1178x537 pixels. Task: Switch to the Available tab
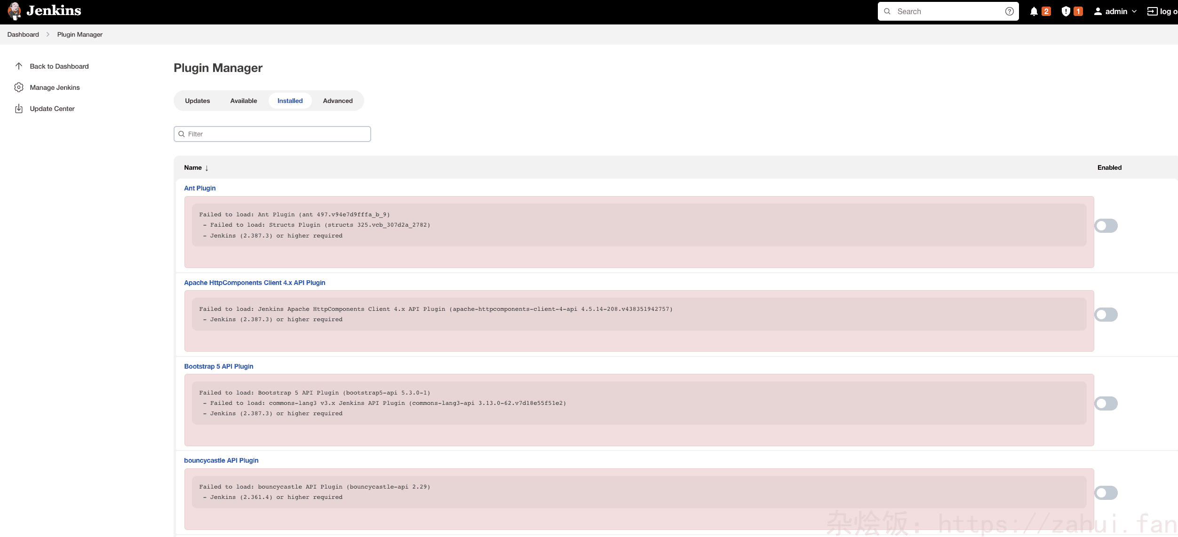click(243, 101)
